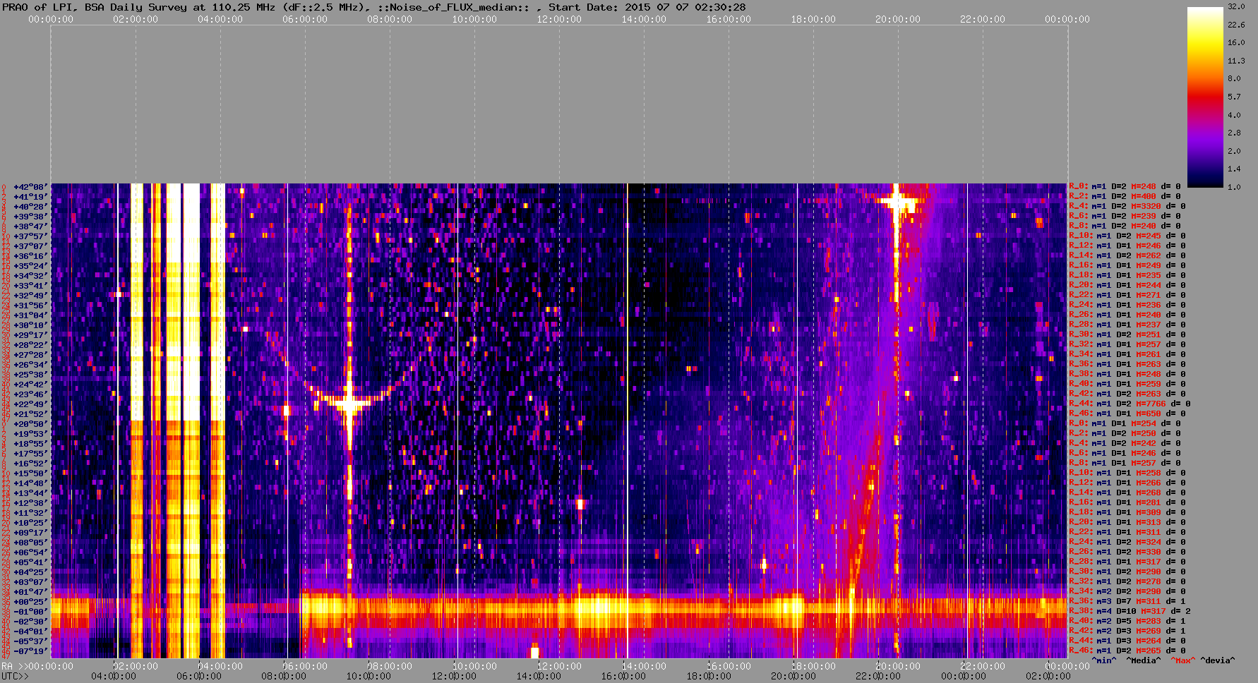The height and width of the screenshot is (683, 1258).
Task: Click the stats row containing M=235
Action: tap(1127, 276)
